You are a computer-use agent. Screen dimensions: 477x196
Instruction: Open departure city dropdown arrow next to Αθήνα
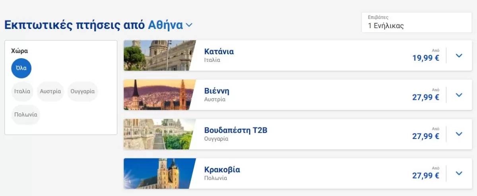coord(189,25)
